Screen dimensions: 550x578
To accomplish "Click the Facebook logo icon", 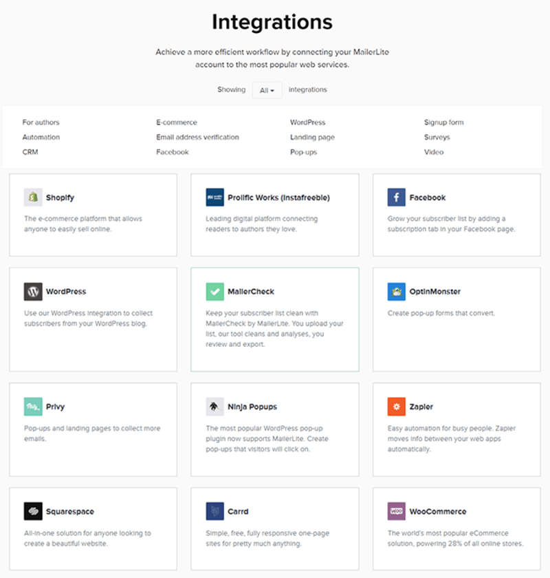I will pos(396,197).
